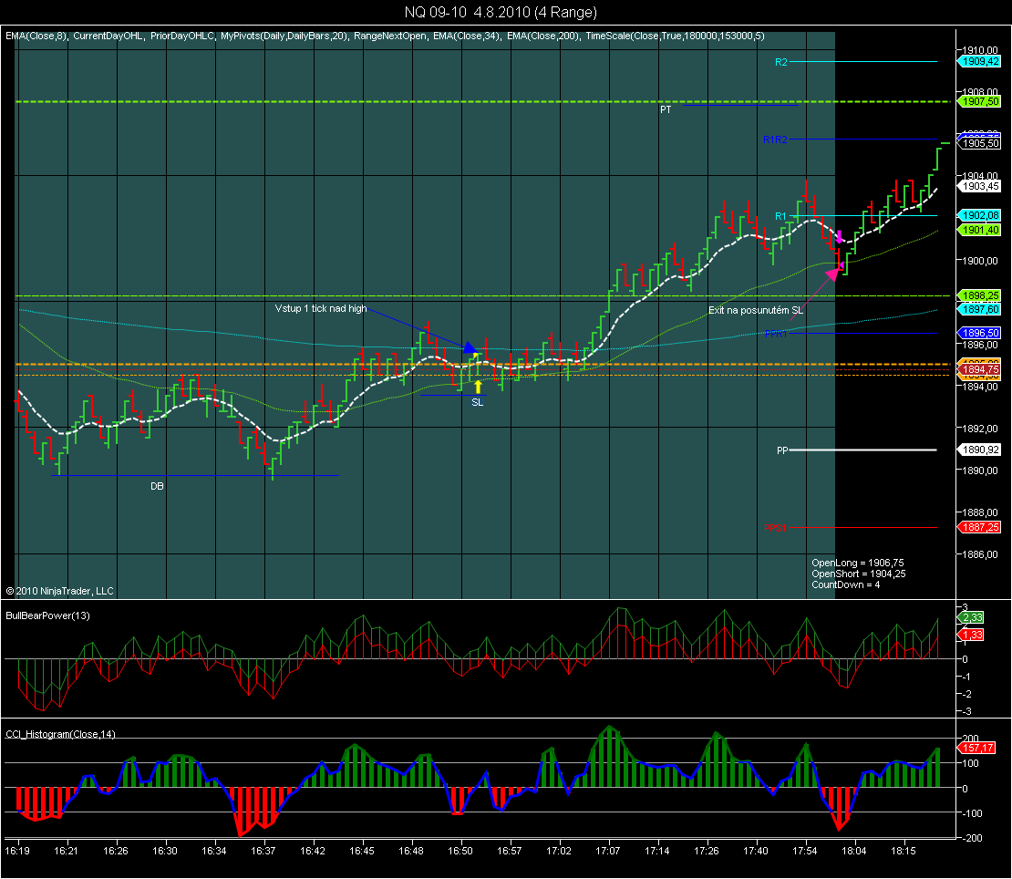Click the 1892,00 price axis label
This screenshot has width=1012, height=879.
980,429
